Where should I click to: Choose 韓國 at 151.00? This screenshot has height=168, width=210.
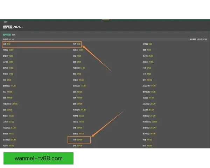(x=7, y=98)
